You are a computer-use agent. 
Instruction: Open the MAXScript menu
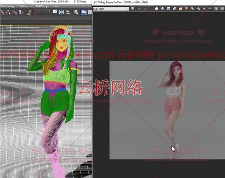pos(42,6)
